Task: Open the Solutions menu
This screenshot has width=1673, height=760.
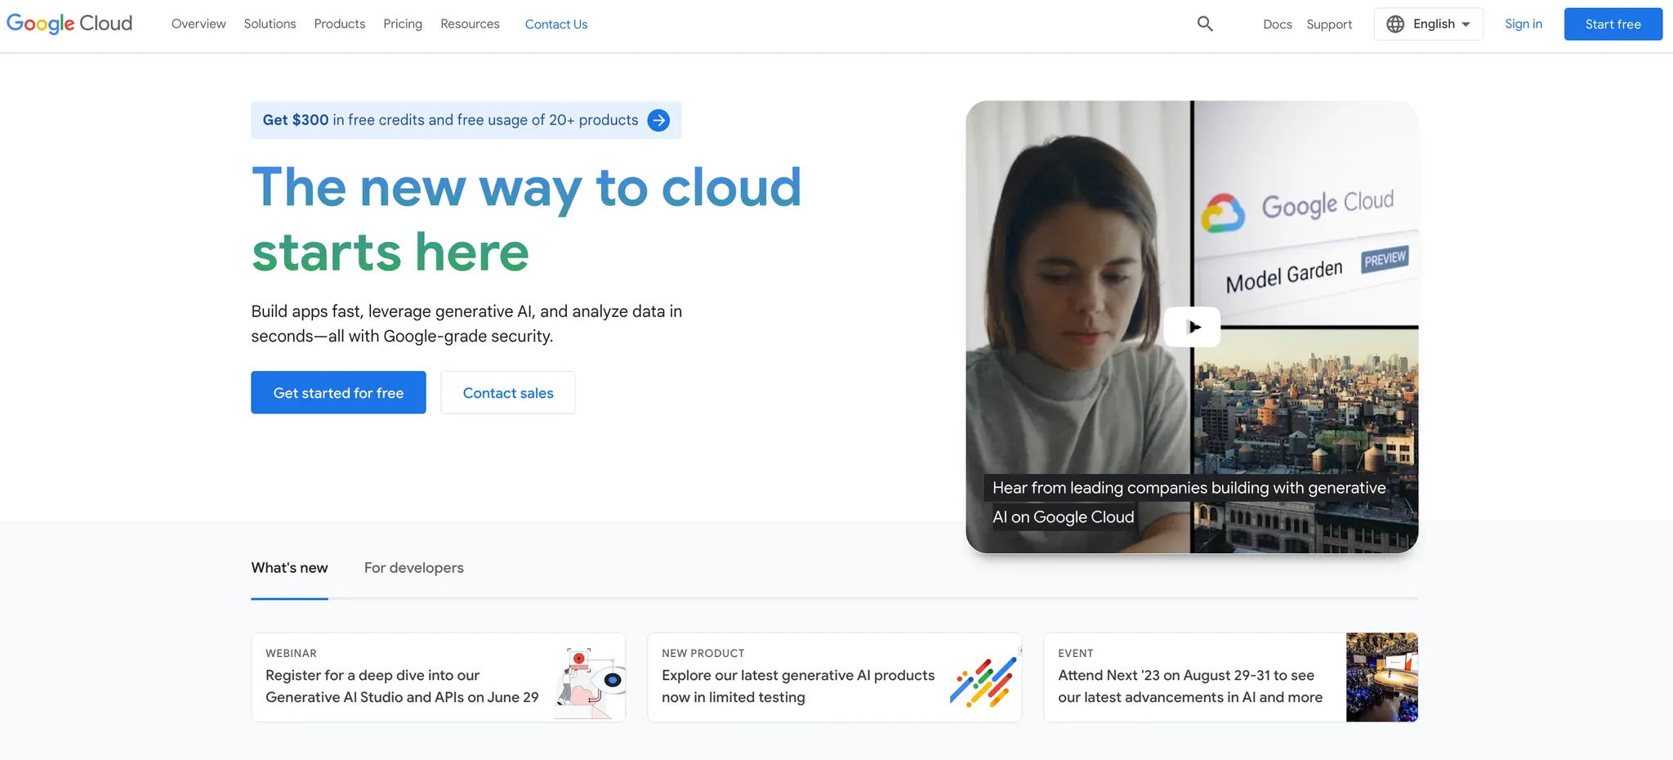Action: click(270, 25)
